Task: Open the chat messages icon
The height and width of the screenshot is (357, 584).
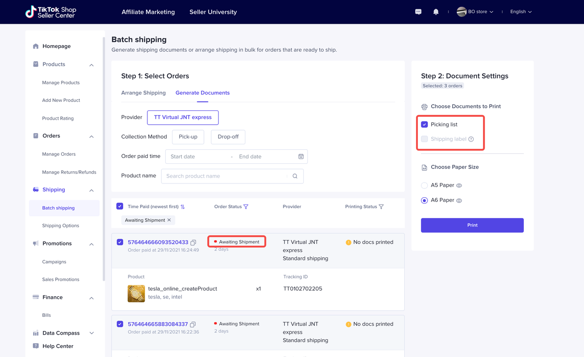Action: click(x=418, y=12)
